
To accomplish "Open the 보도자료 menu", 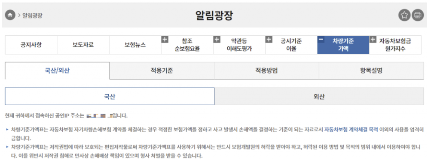I will pyautogui.click(x=83, y=45).
